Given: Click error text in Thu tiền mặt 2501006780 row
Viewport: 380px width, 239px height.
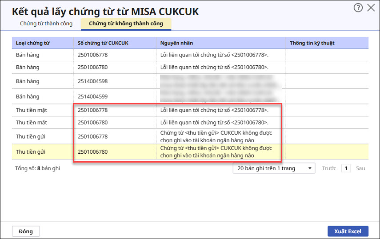Looking at the screenshot, I should 214,123.
